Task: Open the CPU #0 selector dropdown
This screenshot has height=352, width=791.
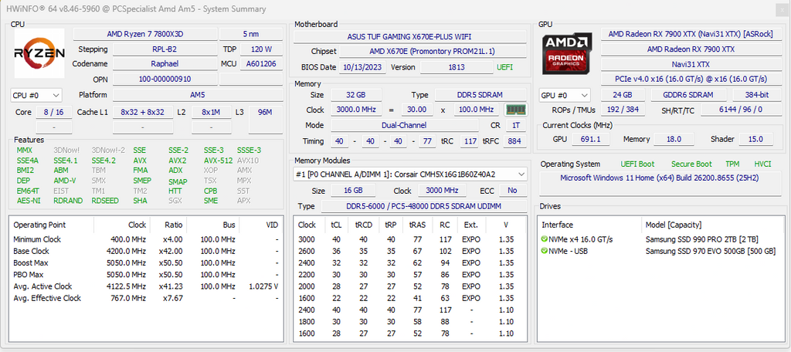Action: [36, 95]
